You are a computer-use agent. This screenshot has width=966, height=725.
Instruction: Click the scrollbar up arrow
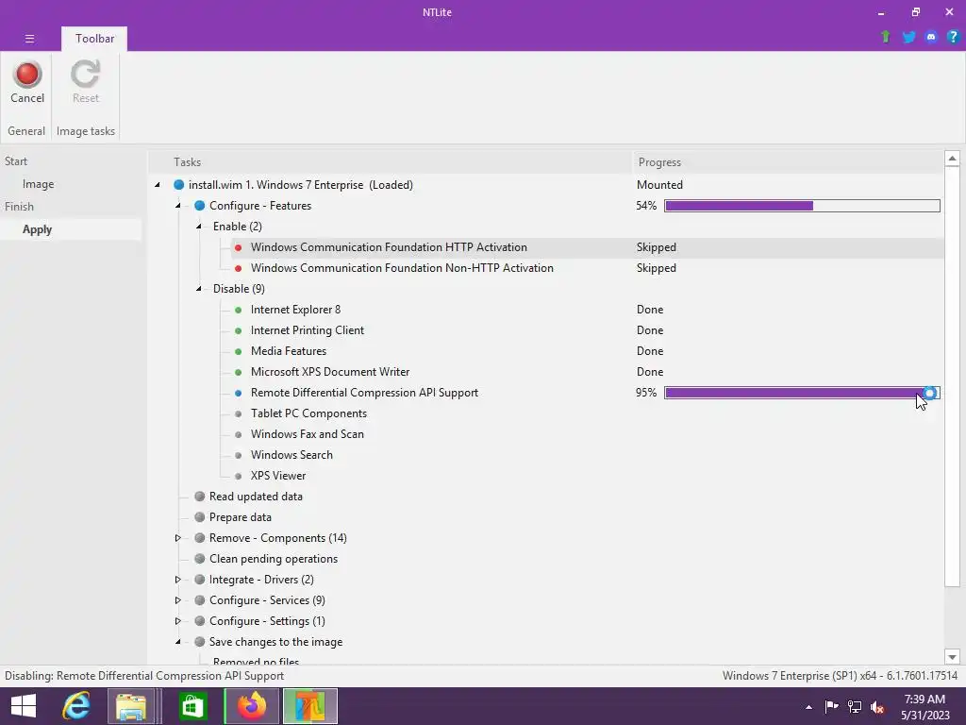point(952,159)
